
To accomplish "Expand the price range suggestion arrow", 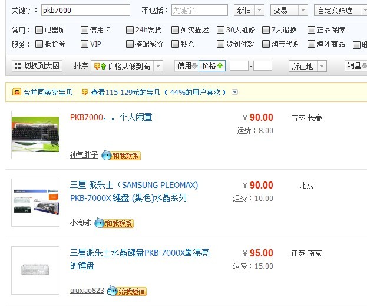I will [x=235, y=92].
